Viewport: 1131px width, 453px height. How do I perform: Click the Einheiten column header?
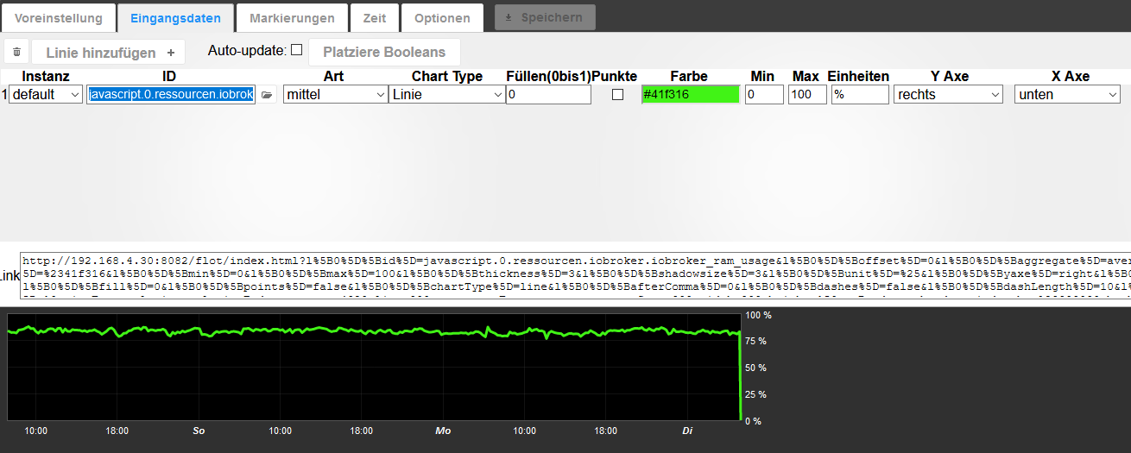click(858, 77)
